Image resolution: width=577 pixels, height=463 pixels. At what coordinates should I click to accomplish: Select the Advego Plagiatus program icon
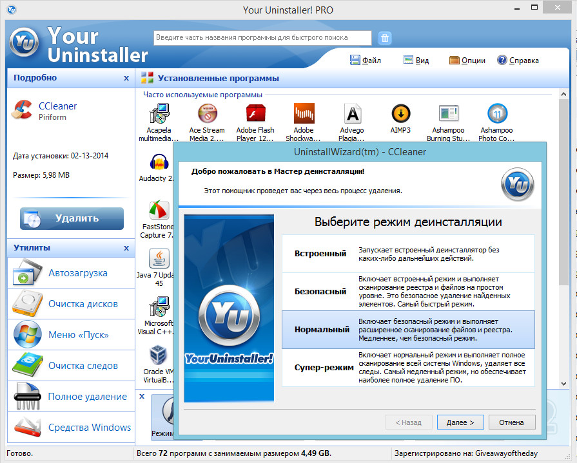352,113
